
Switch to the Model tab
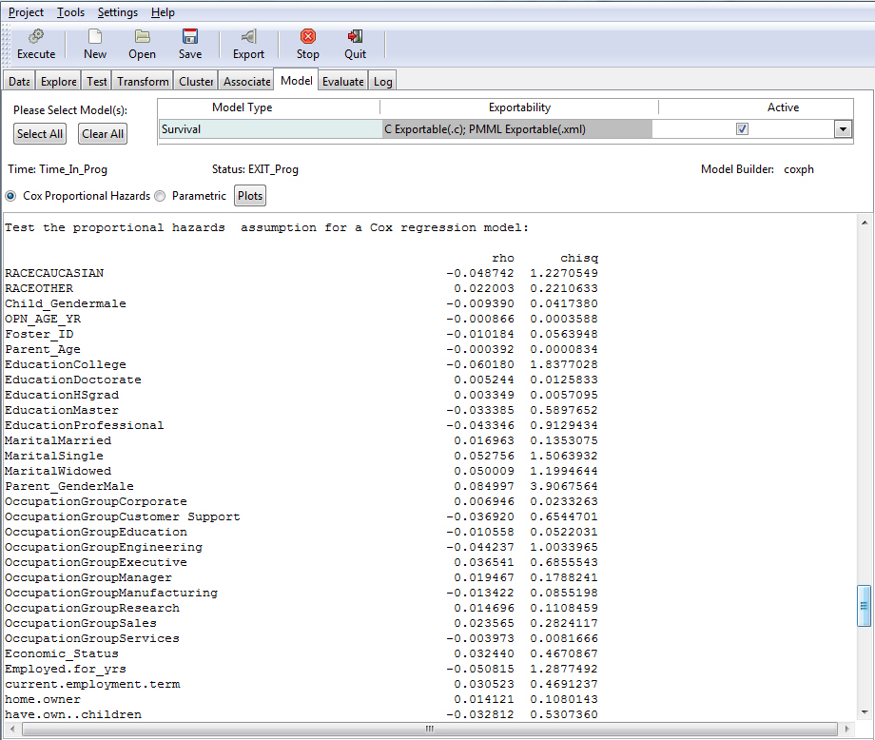(297, 80)
